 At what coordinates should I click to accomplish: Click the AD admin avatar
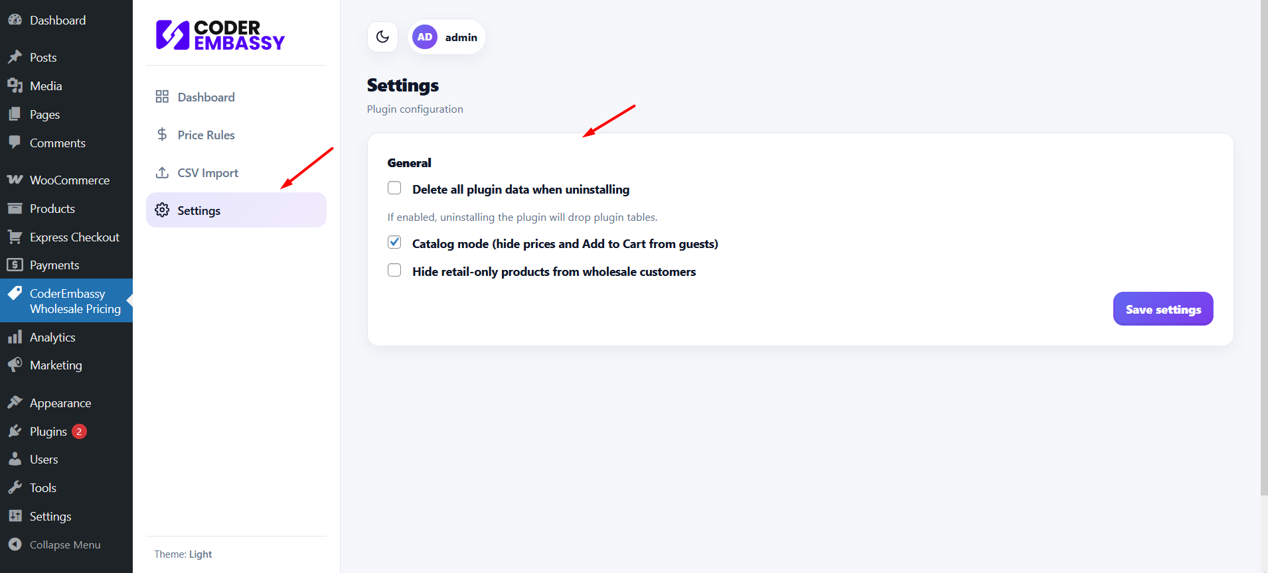[x=425, y=37]
